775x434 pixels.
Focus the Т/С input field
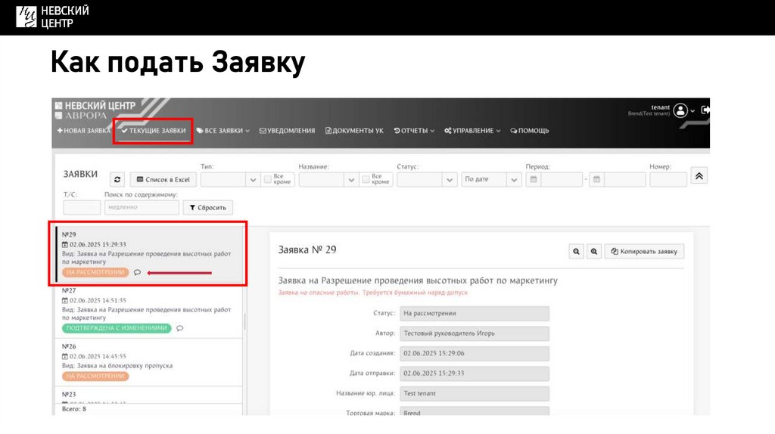[x=82, y=207]
